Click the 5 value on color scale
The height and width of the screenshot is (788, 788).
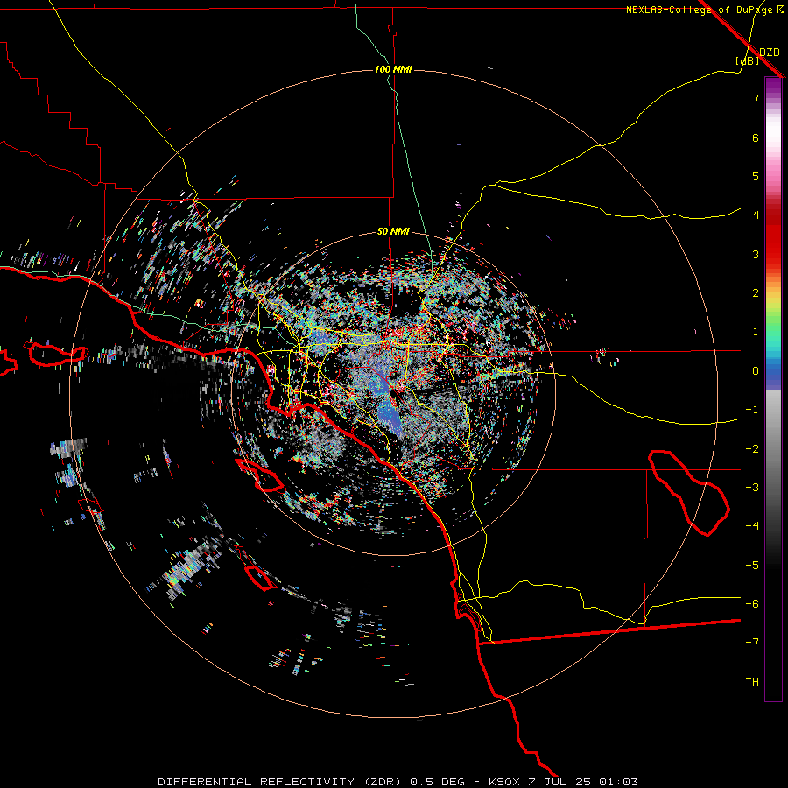(756, 176)
